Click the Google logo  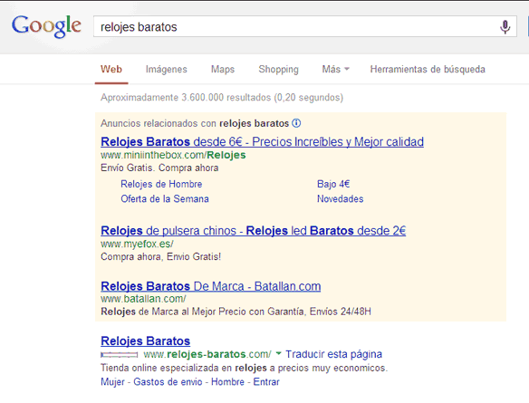(x=46, y=26)
